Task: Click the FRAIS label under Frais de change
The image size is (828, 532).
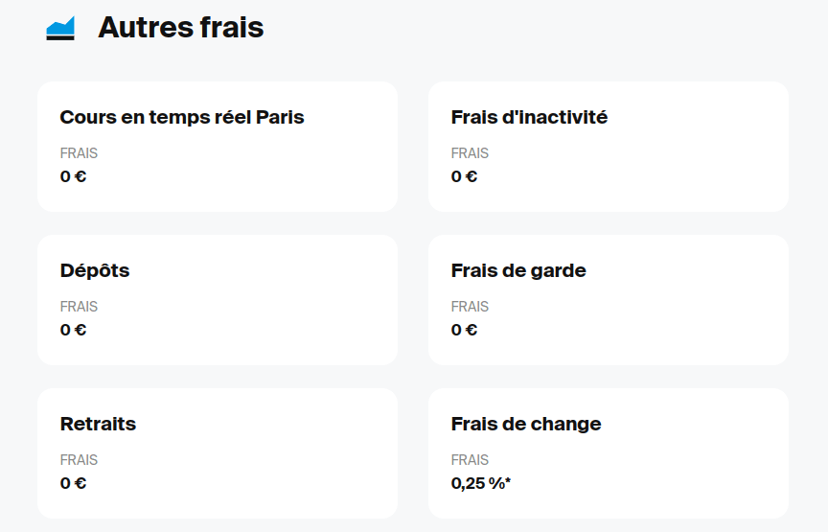Action: 470,460
